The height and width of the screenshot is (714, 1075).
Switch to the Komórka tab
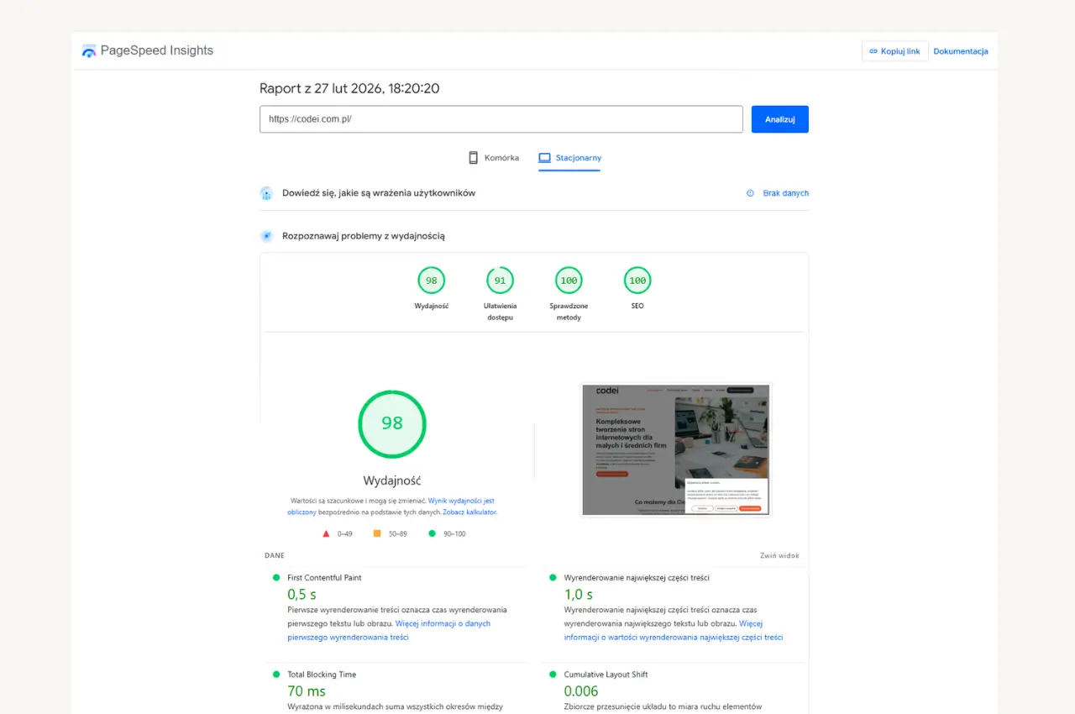click(494, 158)
